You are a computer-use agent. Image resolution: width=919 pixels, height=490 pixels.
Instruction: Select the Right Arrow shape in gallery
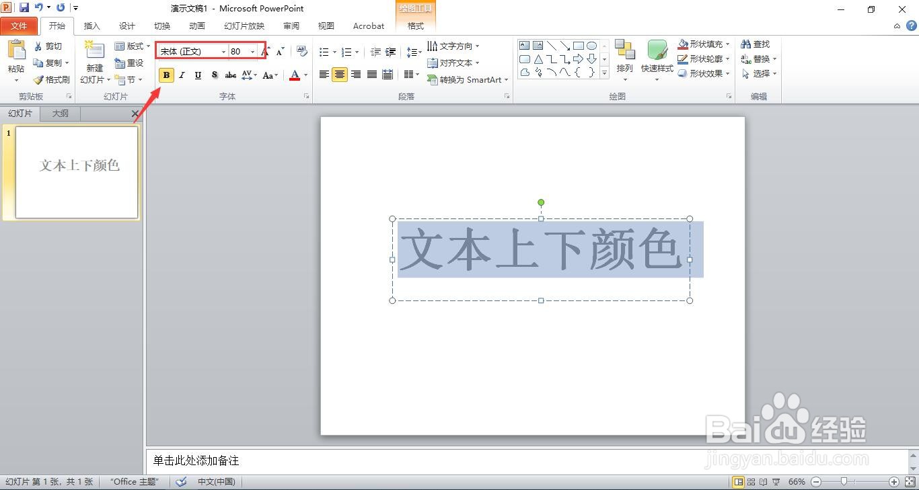(578, 59)
